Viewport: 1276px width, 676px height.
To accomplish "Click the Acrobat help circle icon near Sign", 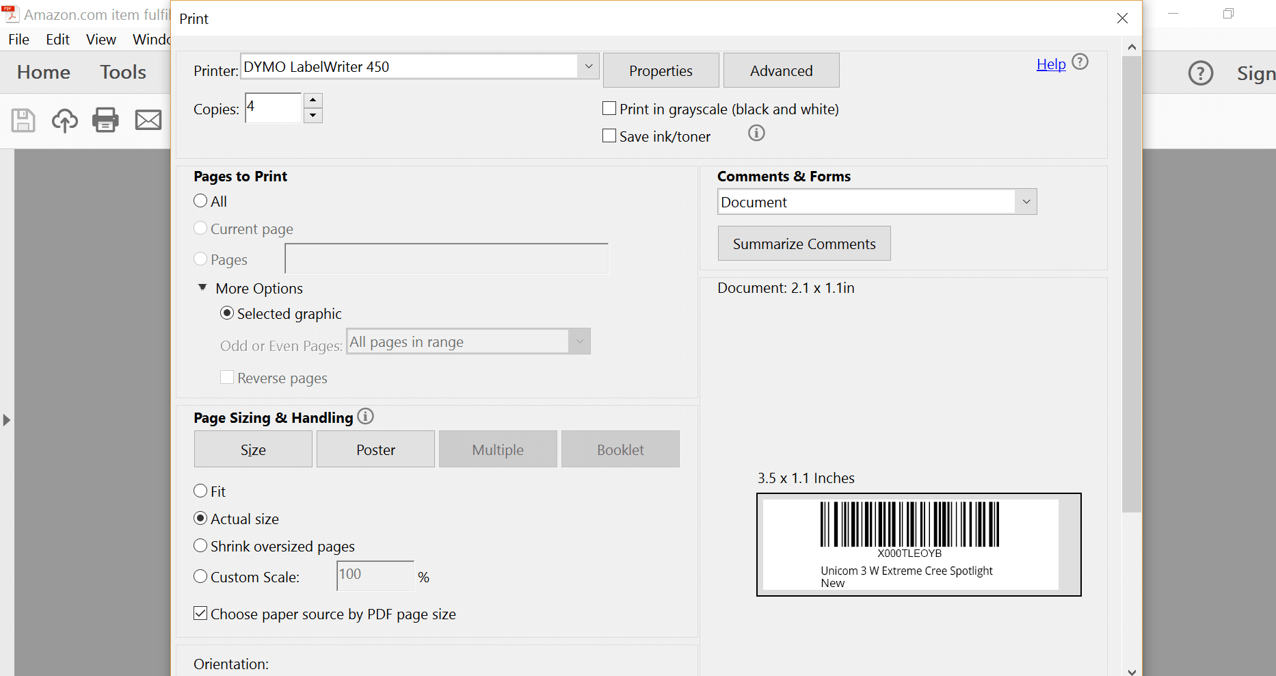I will point(1201,73).
